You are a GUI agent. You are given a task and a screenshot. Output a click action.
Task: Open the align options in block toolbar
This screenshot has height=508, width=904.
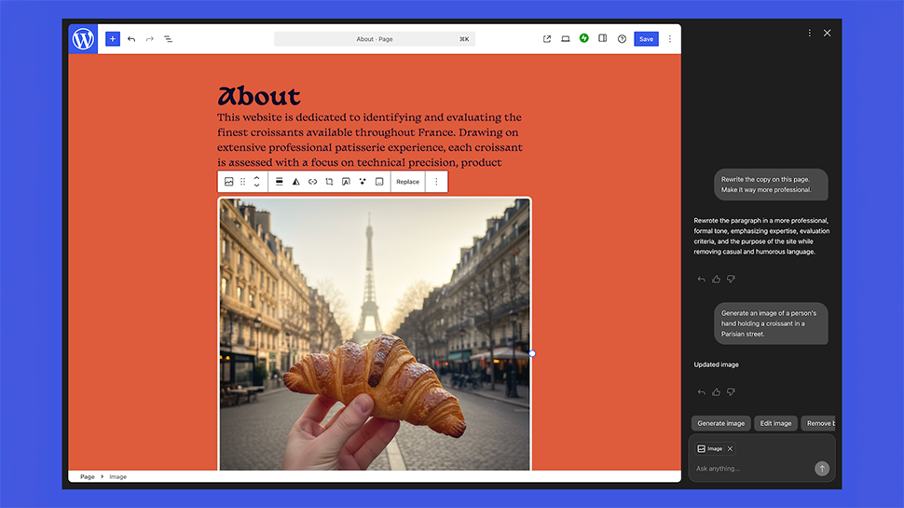(279, 182)
